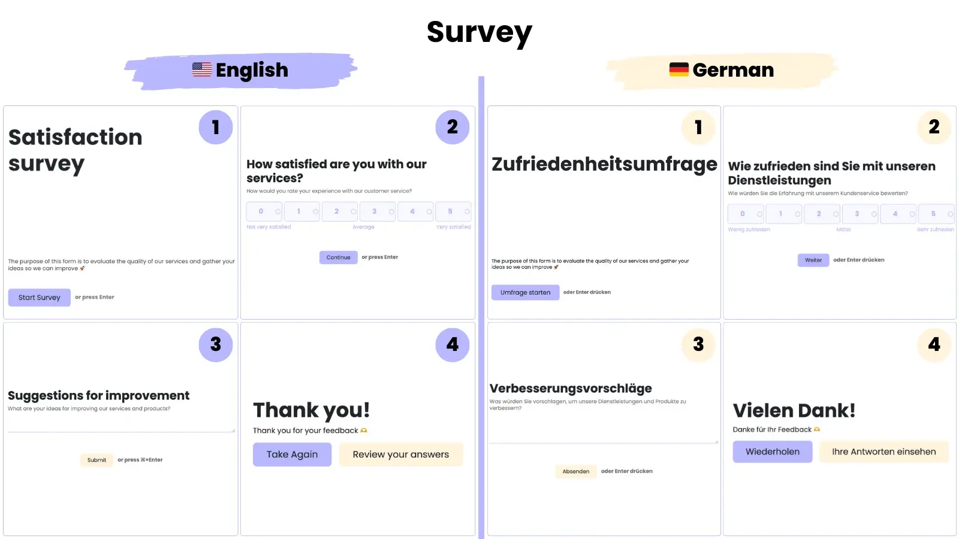
Task: Click the yellow number 4 badge in German
Action: 934,344
